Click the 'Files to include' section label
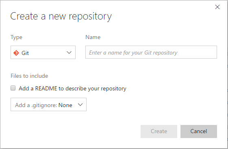 pos(29,76)
